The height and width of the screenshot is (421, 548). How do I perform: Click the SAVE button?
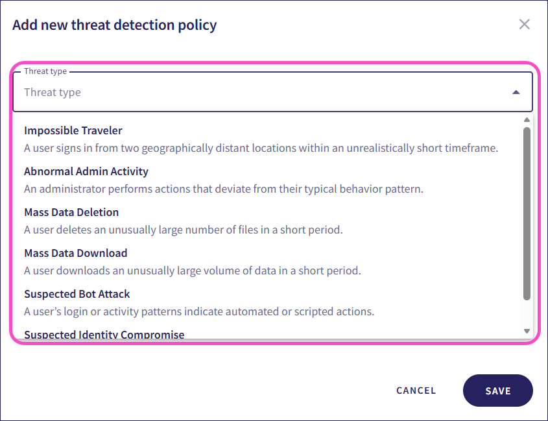[x=497, y=391]
